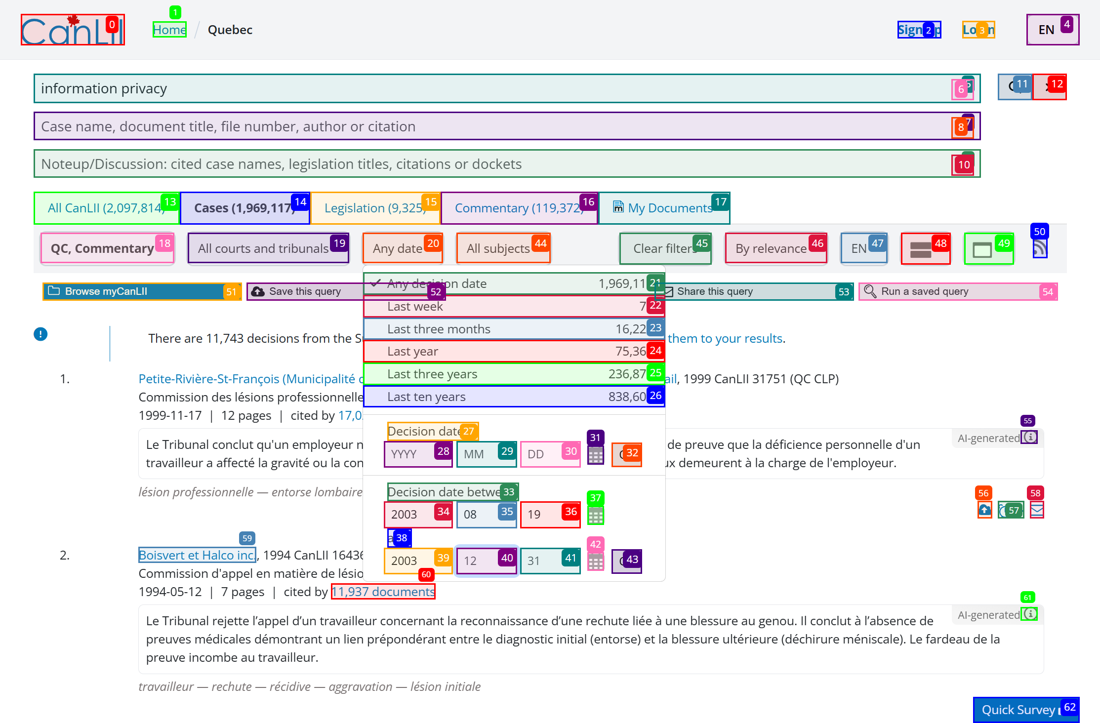
Task: Click the clock alert icon on first result
Action: [x=1011, y=509]
